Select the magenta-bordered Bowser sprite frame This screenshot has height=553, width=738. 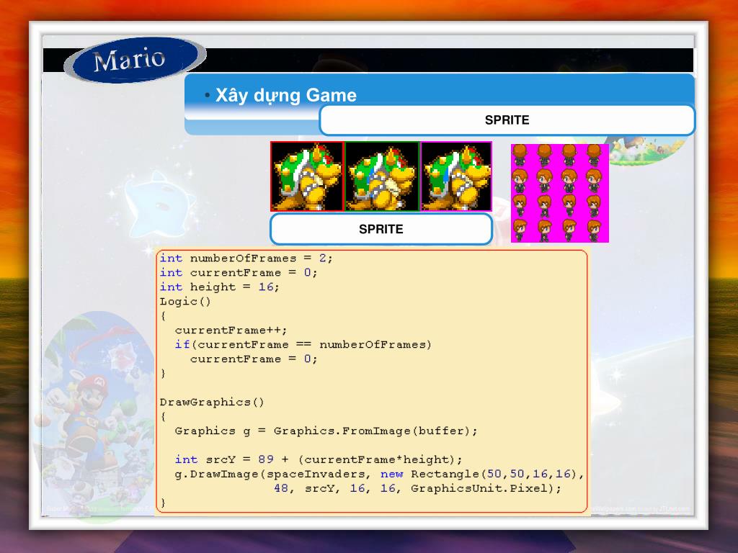(x=456, y=176)
